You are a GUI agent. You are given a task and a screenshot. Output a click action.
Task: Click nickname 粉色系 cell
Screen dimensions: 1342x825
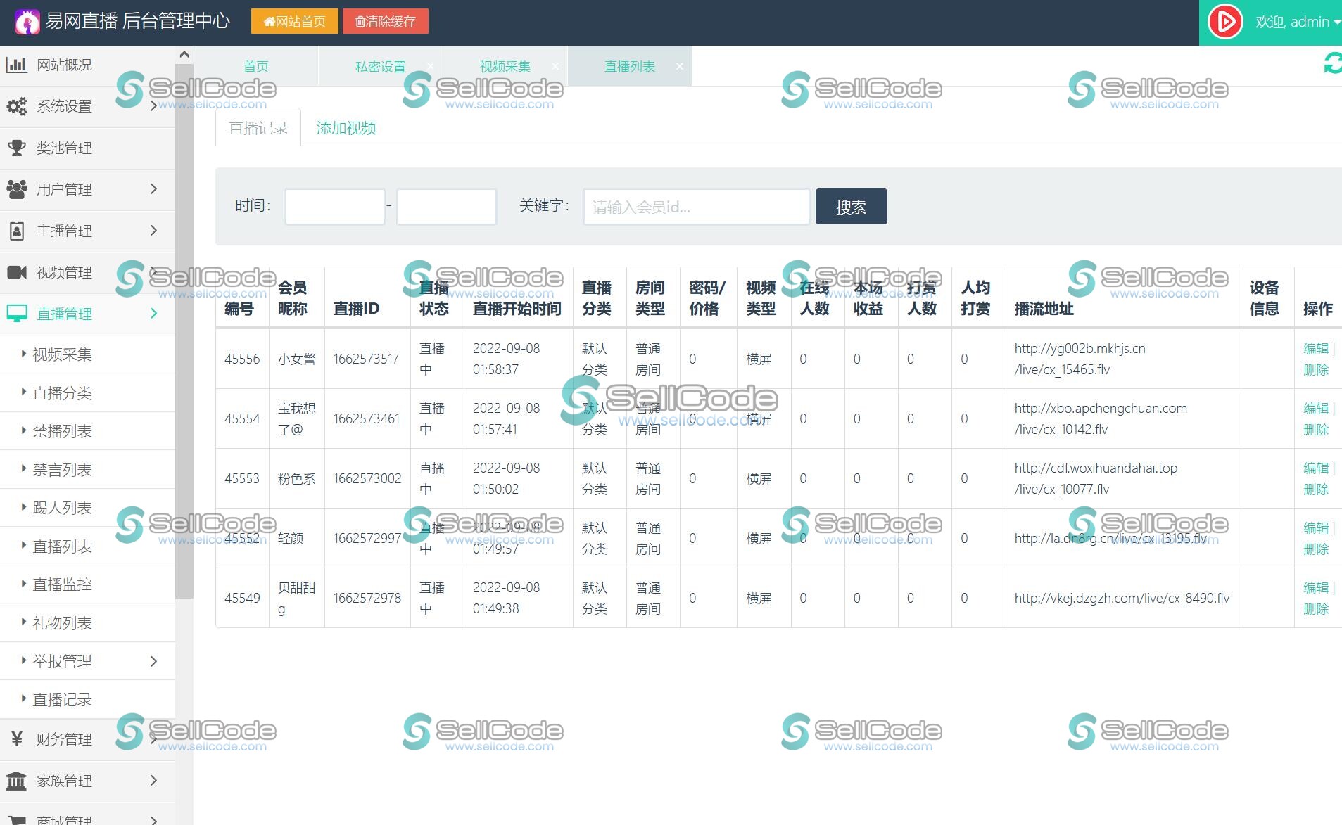pos(296,479)
